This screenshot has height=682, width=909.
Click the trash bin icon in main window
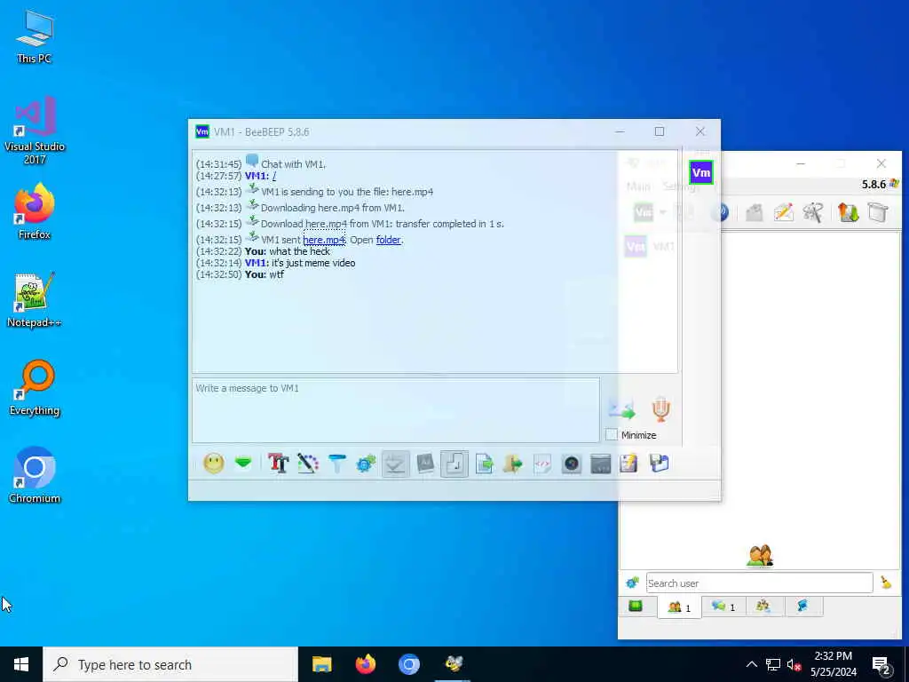[x=878, y=213]
